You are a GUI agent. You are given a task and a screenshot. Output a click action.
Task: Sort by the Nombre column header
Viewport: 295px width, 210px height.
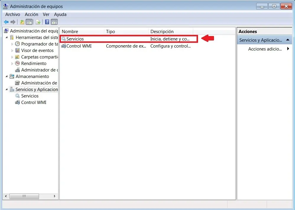coord(82,31)
